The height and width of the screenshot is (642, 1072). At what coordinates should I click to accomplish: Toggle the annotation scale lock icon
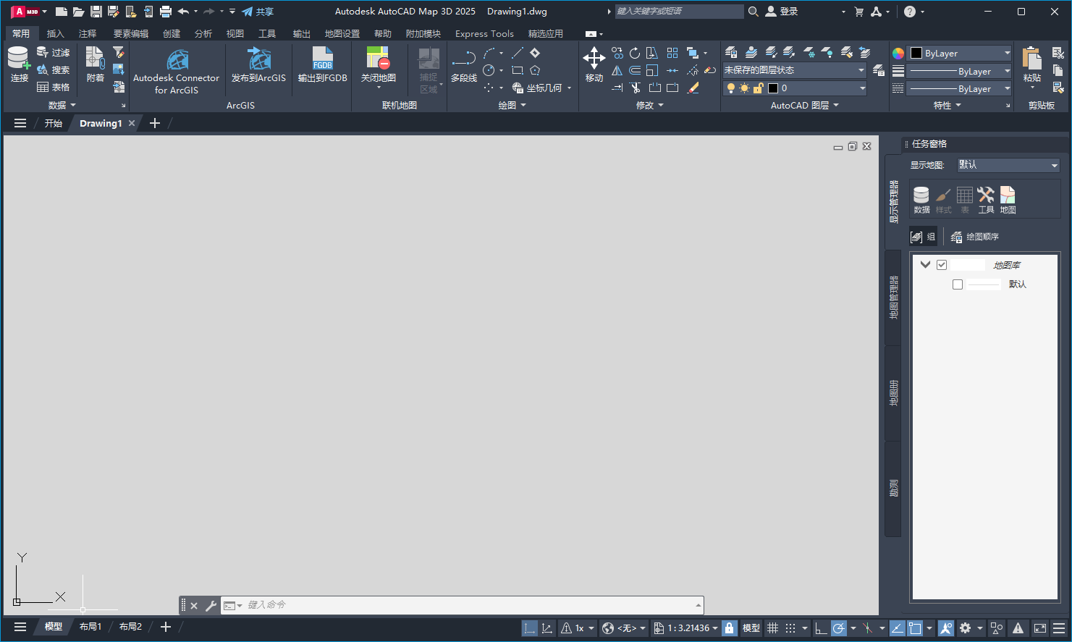730,628
